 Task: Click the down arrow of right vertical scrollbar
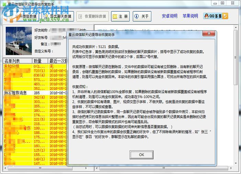[x=236, y=163]
